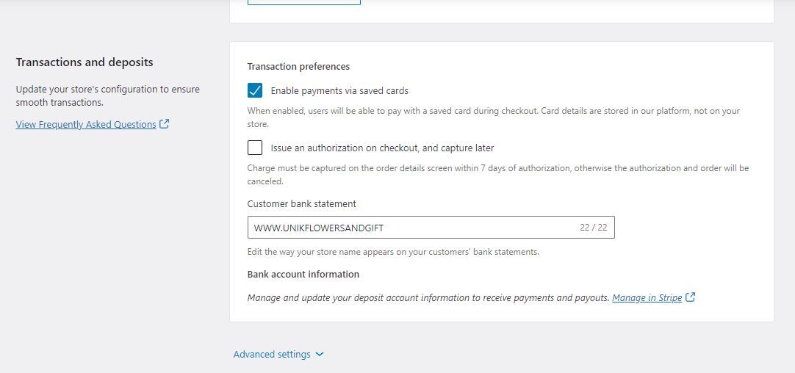Click the 'Enable payments via saved cards' label text
This screenshot has width=795, height=373.
click(x=339, y=91)
